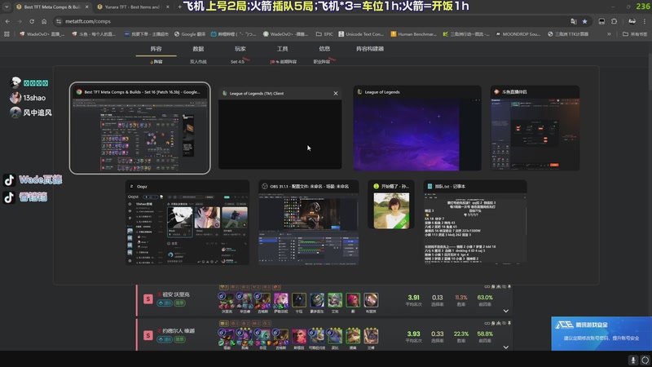Click the translate page icon in address bar
652x367 pixels.
click(574, 21)
